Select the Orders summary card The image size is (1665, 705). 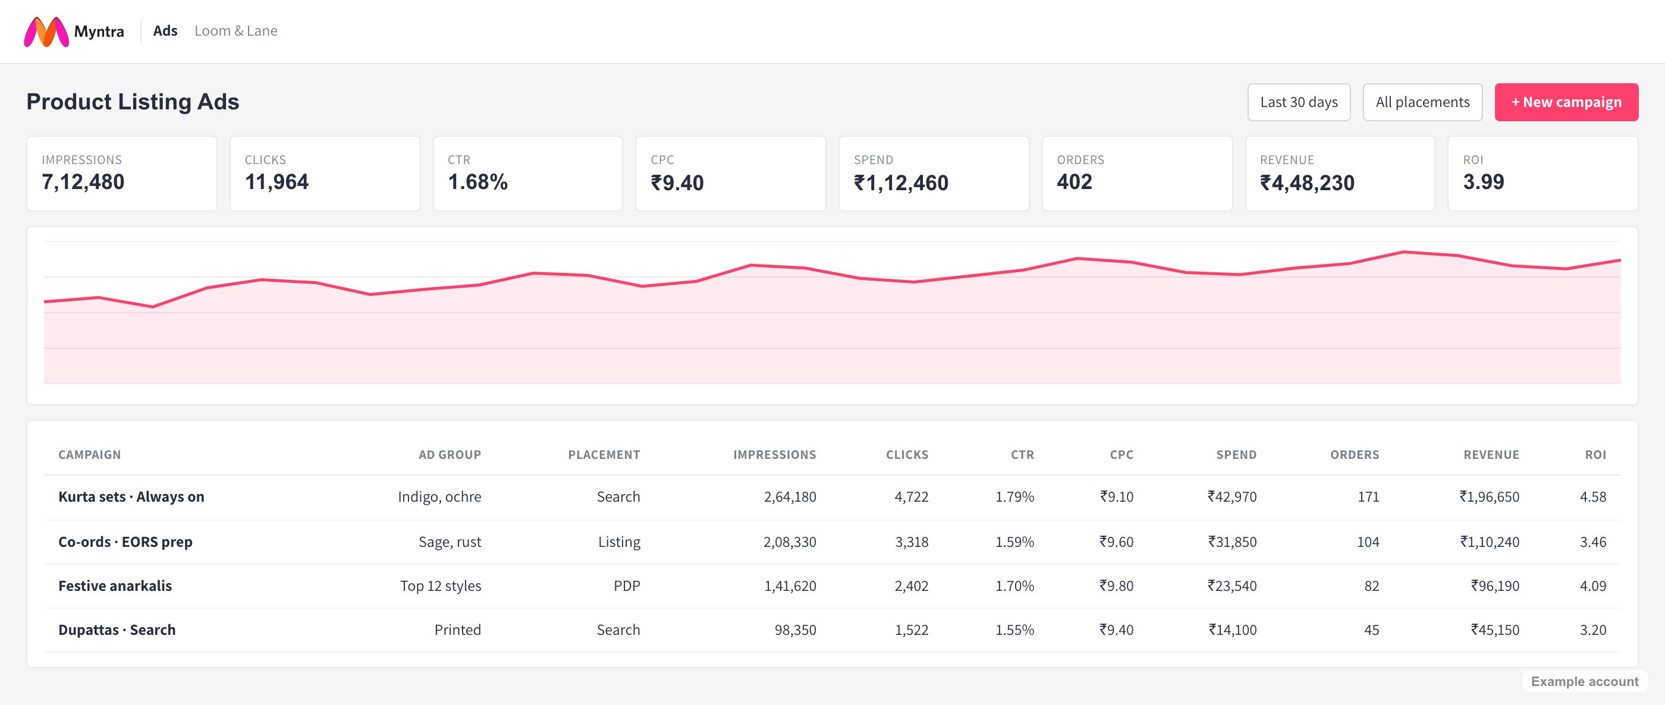[1138, 173]
